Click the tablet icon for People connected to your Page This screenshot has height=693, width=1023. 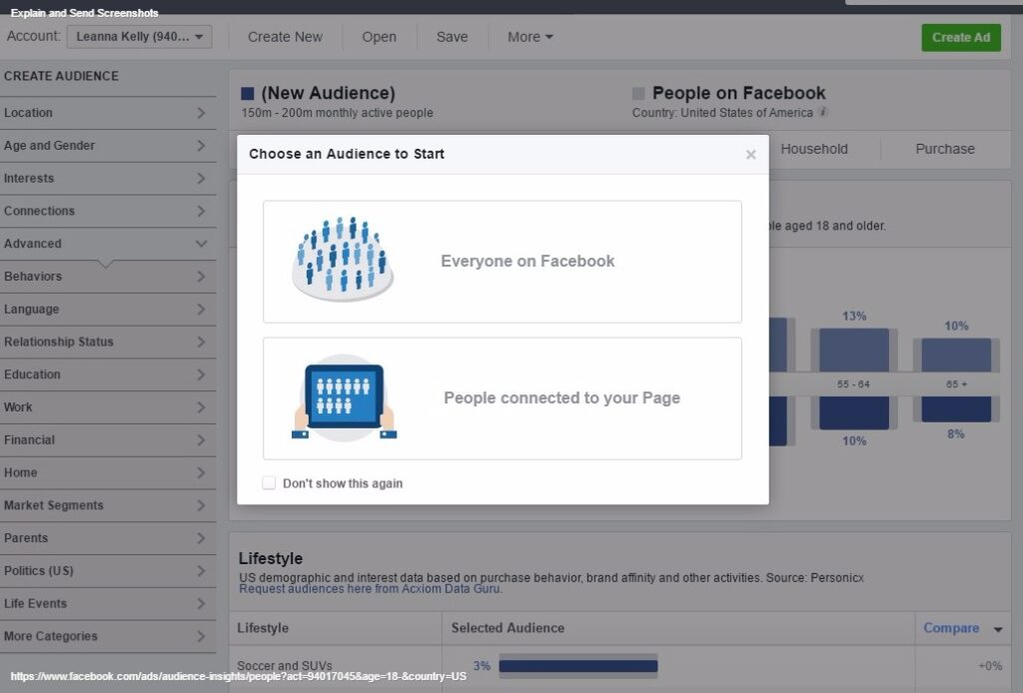344,397
